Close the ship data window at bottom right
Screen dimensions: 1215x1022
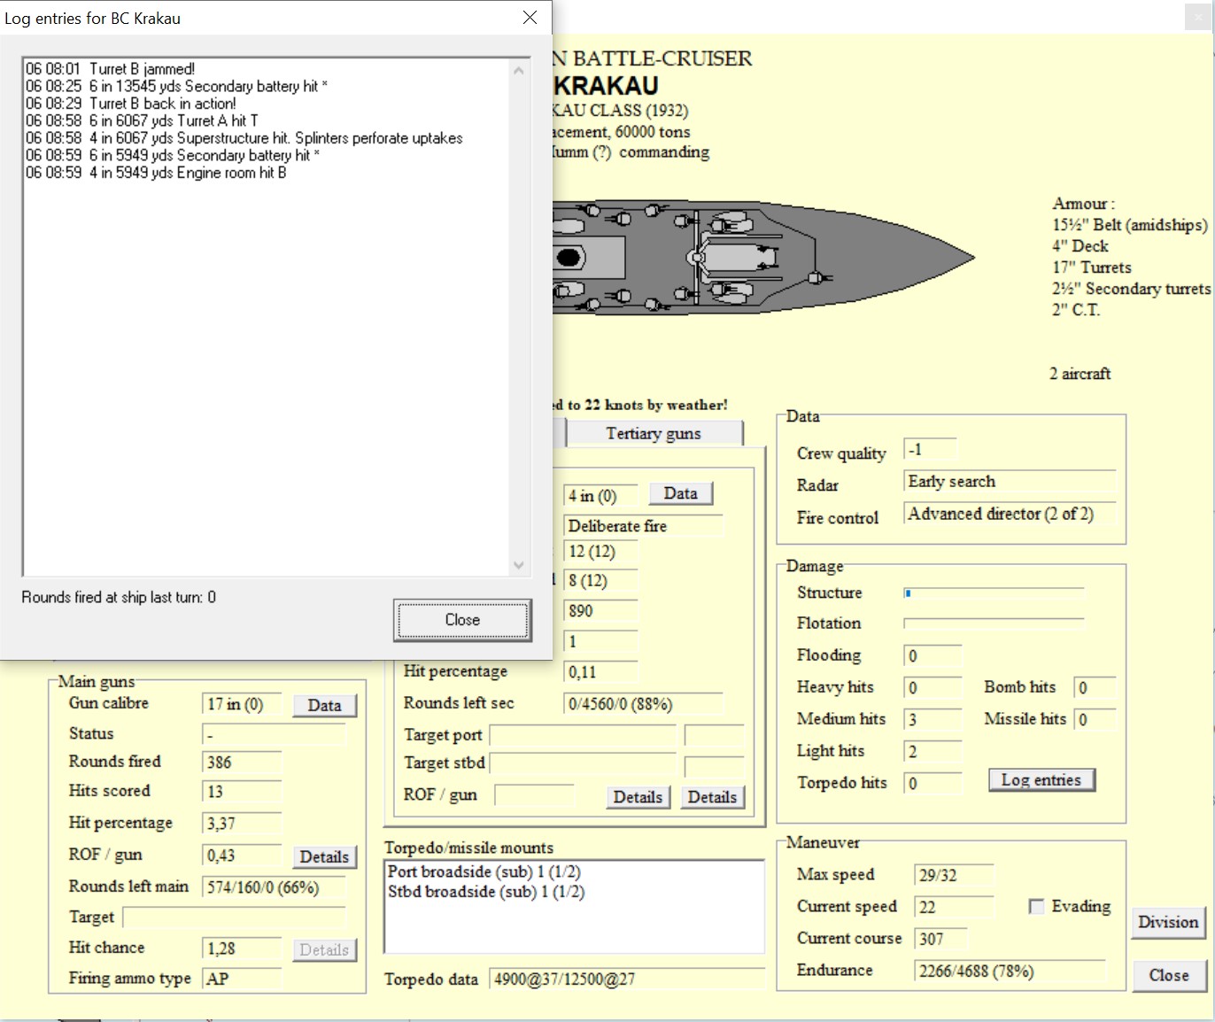[1169, 975]
